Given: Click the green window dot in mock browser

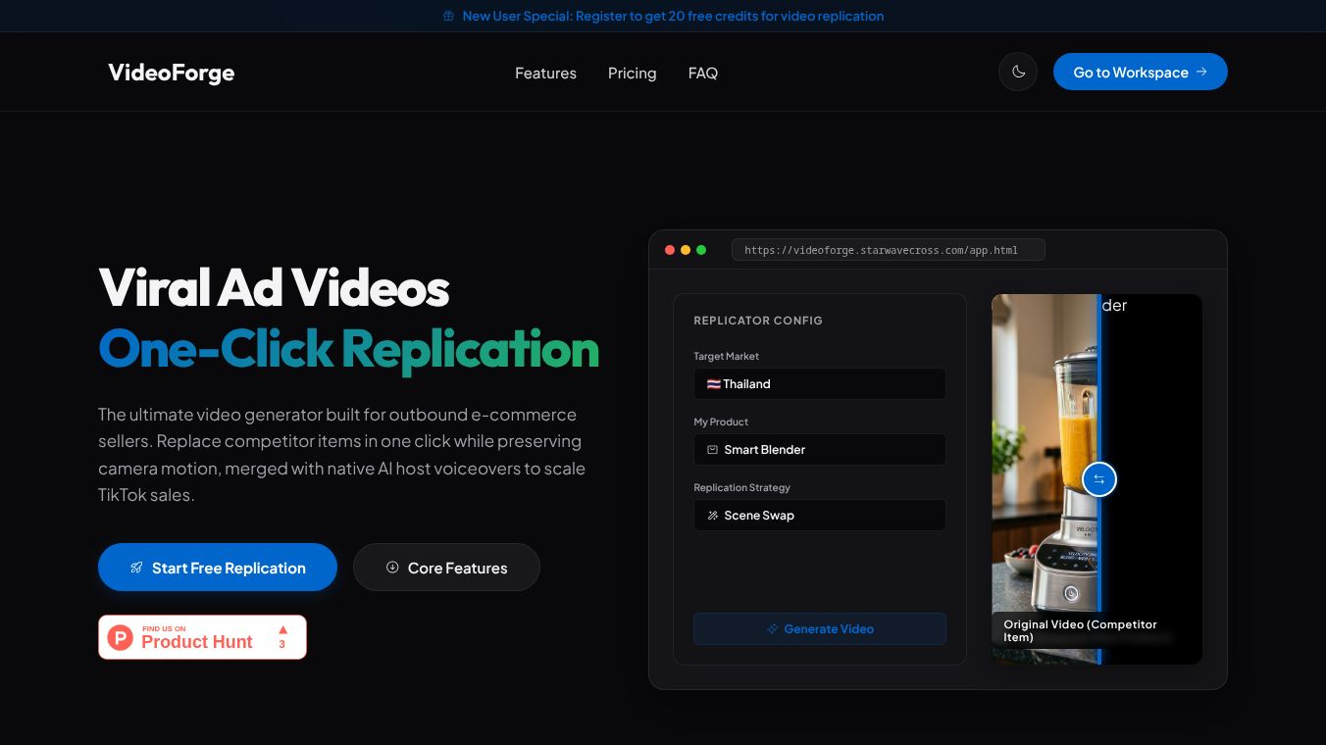Looking at the screenshot, I should (701, 250).
